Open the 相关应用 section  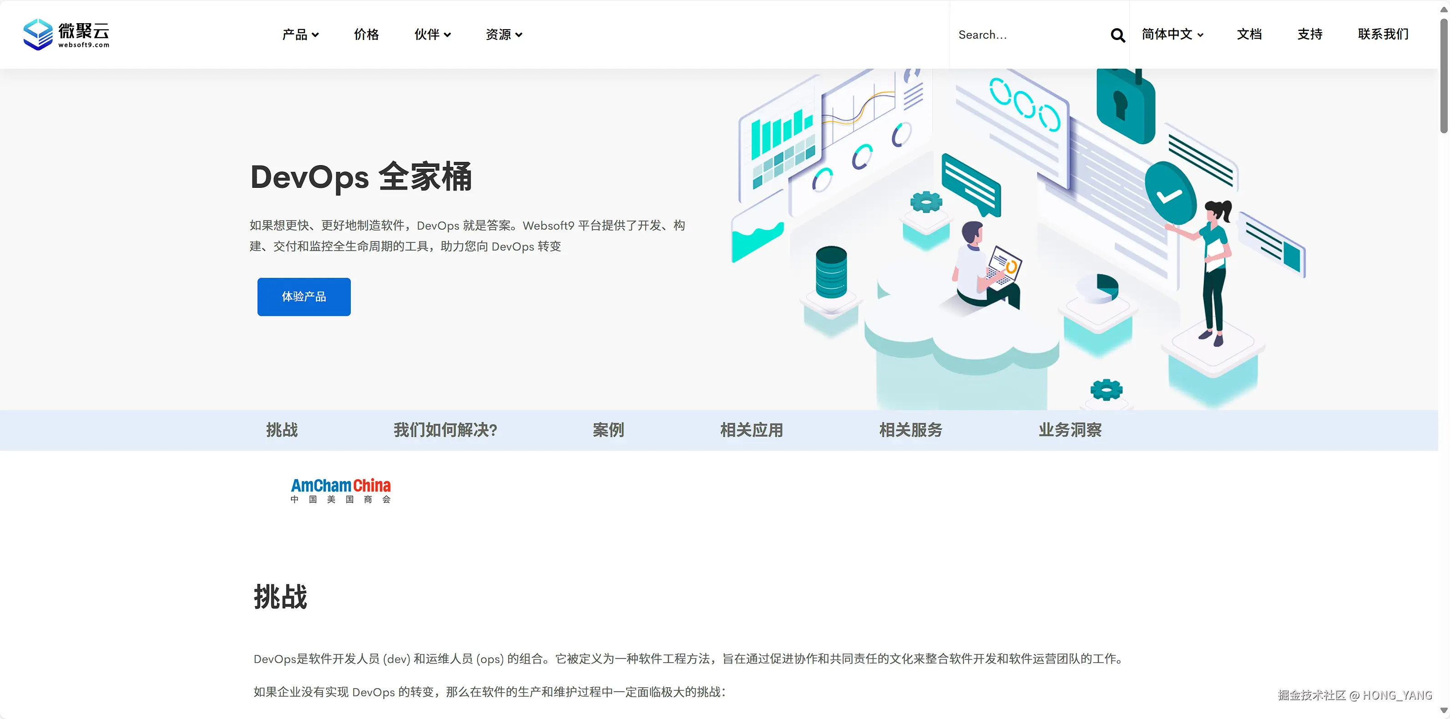pos(752,430)
